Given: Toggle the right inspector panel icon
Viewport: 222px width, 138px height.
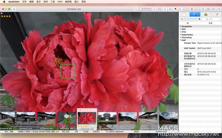Looking at the screenshot, I should coord(219,9).
